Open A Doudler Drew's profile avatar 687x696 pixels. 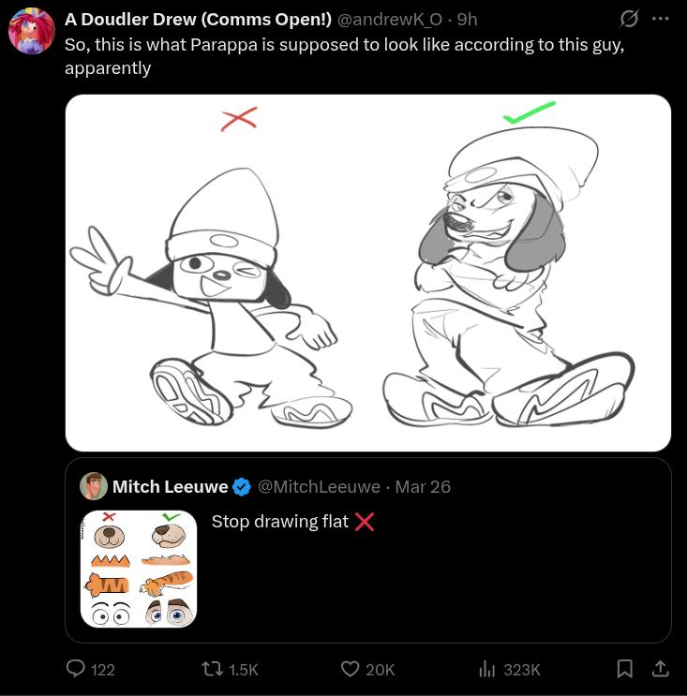pos(32,31)
